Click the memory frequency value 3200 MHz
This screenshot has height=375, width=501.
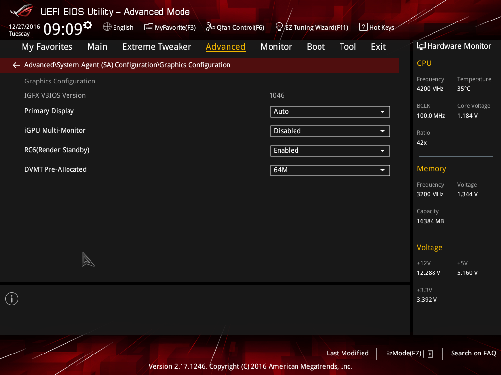point(430,194)
